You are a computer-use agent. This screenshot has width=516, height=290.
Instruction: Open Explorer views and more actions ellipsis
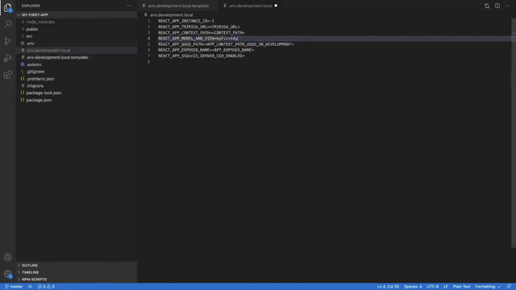[129, 6]
